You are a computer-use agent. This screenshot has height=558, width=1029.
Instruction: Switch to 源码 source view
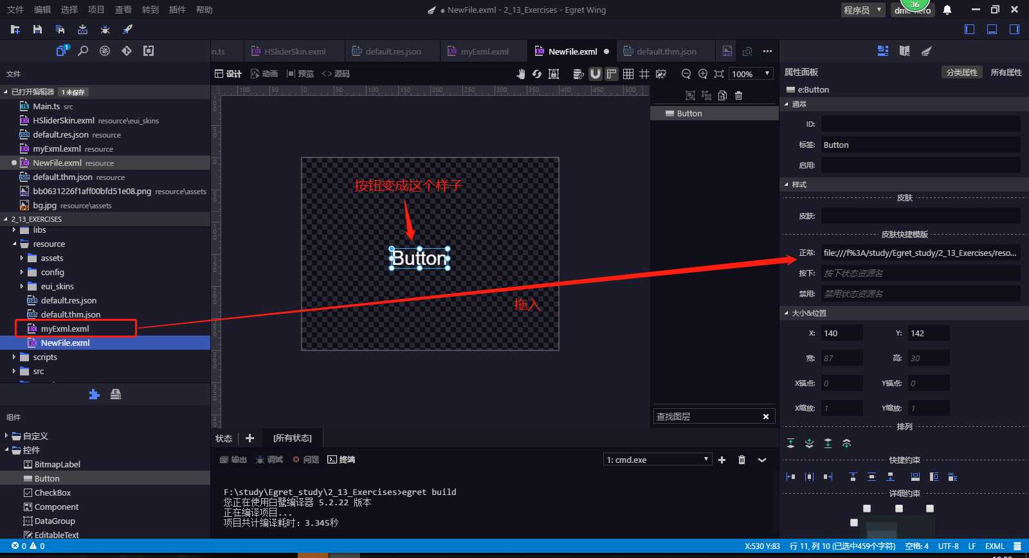pyautogui.click(x=336, y=74)
